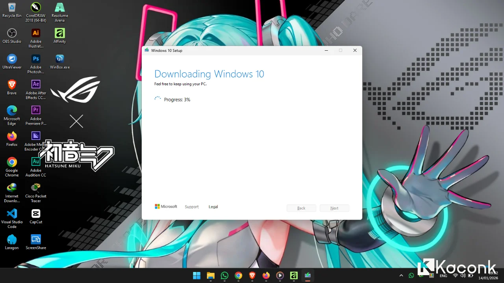Click the Support link in Windows 10 Setup
Screen dimensions: 504x283
click(x=192, y=206)
